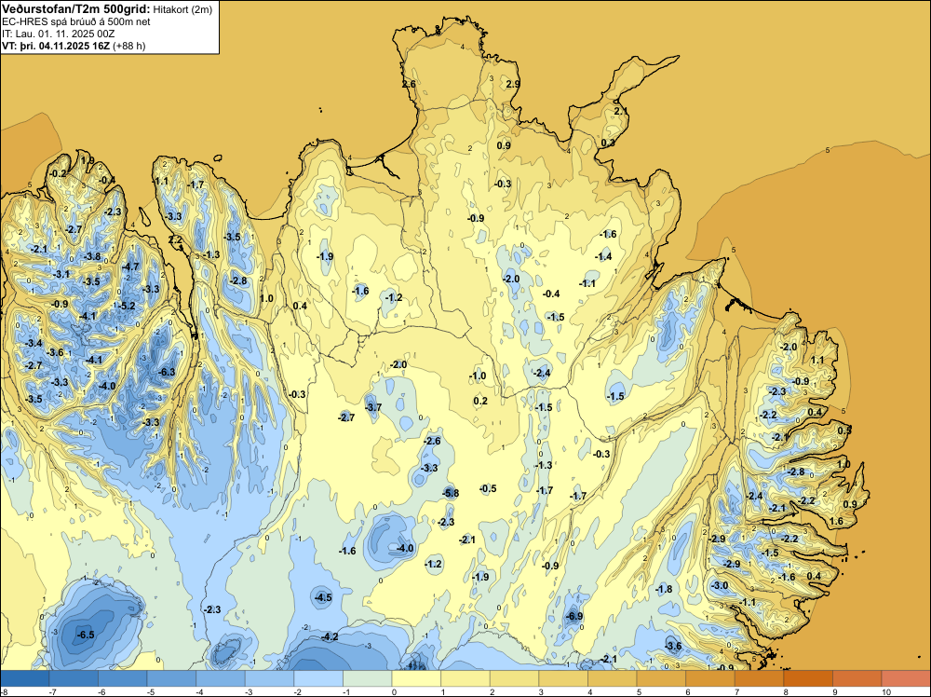
Task: Pick the legend color band between 0 and 1
Action: [417, 678]
